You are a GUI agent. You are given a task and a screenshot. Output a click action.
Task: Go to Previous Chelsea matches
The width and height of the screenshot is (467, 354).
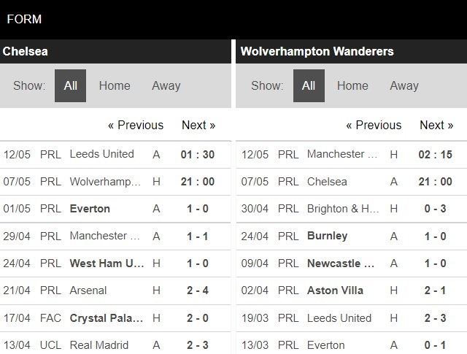pyautogui.click(x=136, y=125)
